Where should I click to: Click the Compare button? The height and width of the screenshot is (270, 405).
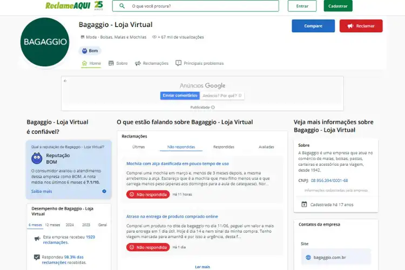(x=313, y=26)
